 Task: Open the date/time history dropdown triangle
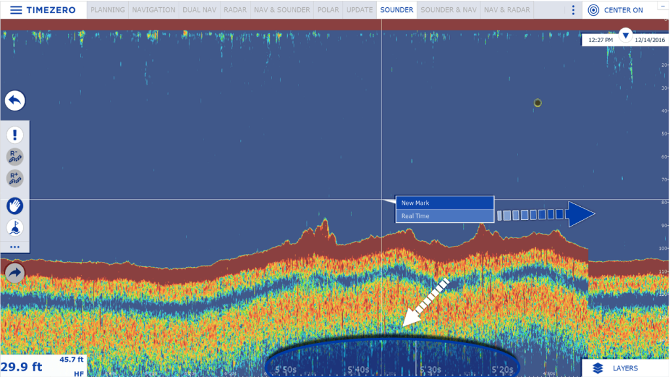626,35
